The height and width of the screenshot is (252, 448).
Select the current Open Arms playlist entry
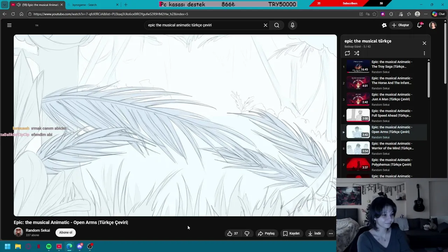click(x=384, y=132)
